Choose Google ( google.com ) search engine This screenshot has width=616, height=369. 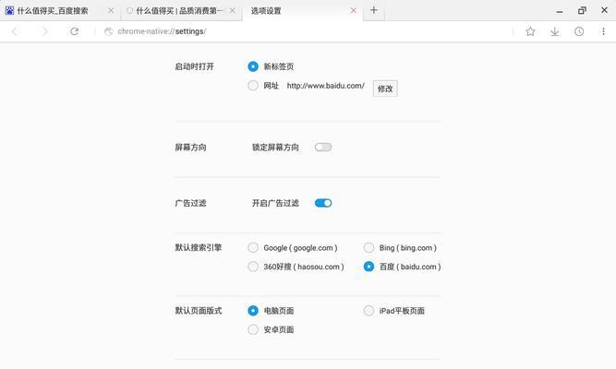(x=253, y=248)
